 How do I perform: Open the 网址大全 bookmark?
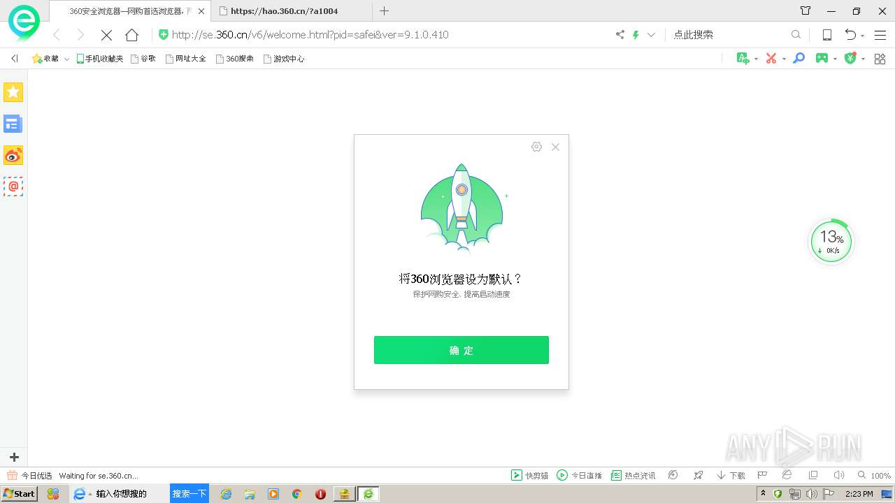pos(185,59)
